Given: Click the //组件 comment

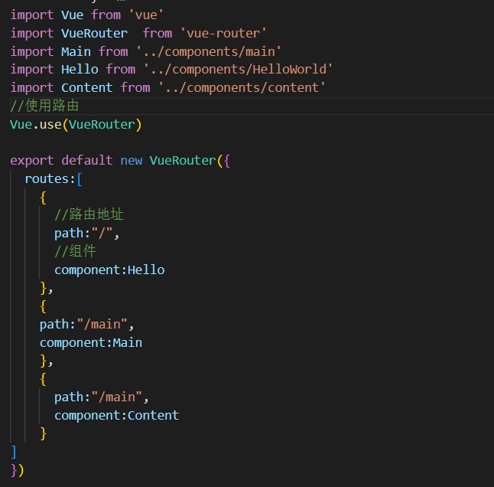Looking at the screenshot, I should click(x=75, y=251).
